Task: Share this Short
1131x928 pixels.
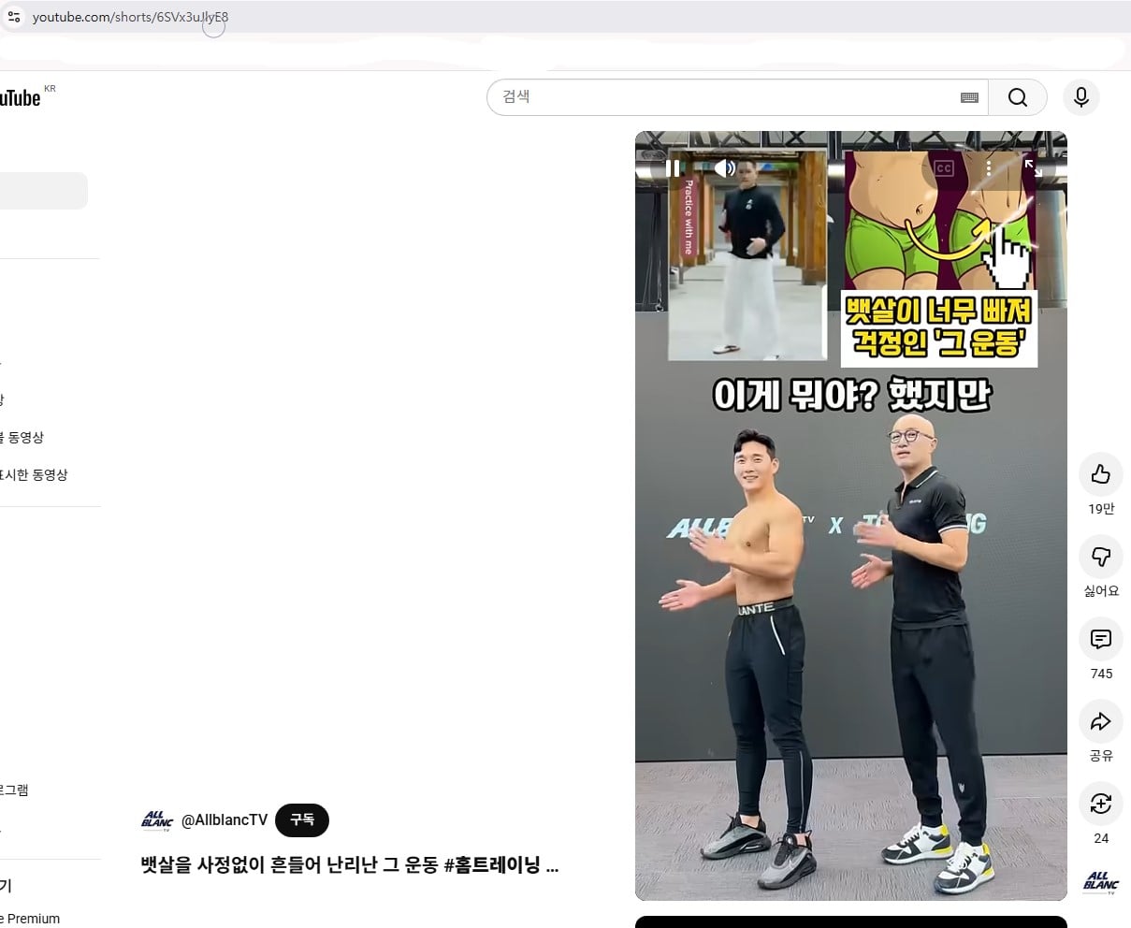Action: tap(1101, 721)
